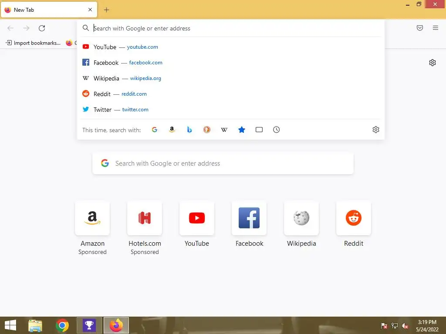Open File Explorer from taskbar

(35, 325)
